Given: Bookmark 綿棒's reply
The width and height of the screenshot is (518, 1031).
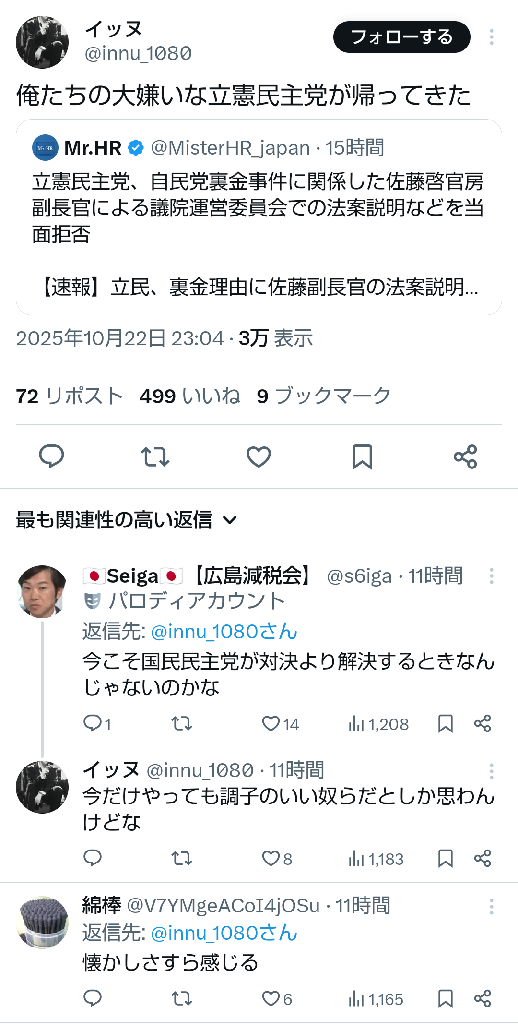Looking at the screenshot, I should click(446, 999).
